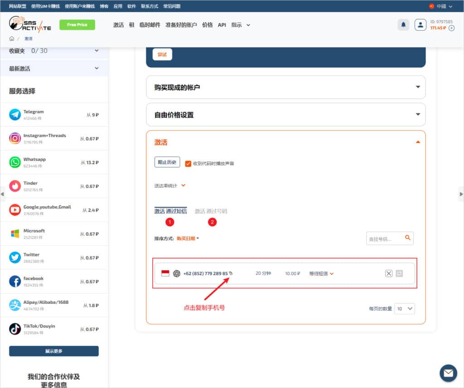Open the 购买日期 sort dropdown
Image resolution: width=464 pixels, height=388 pixels.
[188, 238]
